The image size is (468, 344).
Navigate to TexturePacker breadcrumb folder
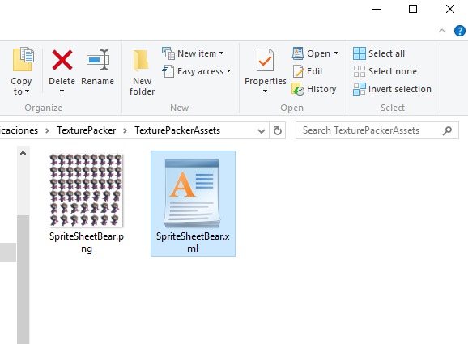coord(87,130)
